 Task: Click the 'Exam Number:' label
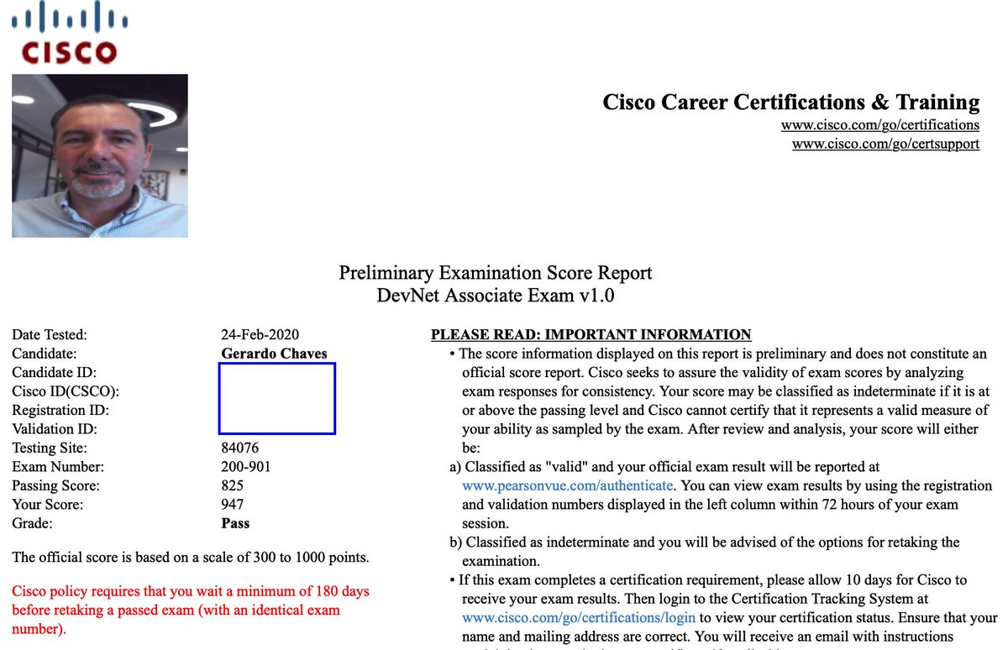point(58,467)
